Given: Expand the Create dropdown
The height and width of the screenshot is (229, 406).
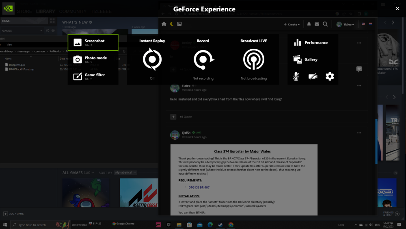Looking at the screenshot, I should click(x=292, y=24).
